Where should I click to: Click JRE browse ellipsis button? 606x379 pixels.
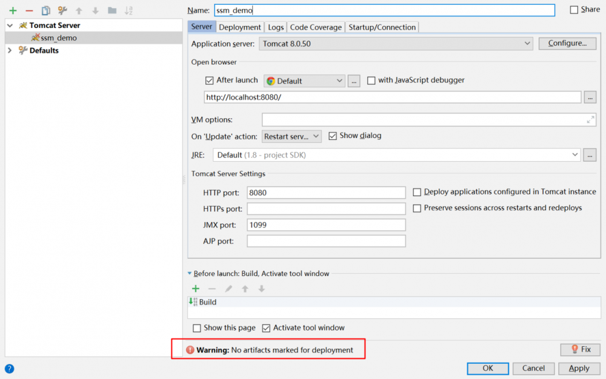click(x=590, y=155)
